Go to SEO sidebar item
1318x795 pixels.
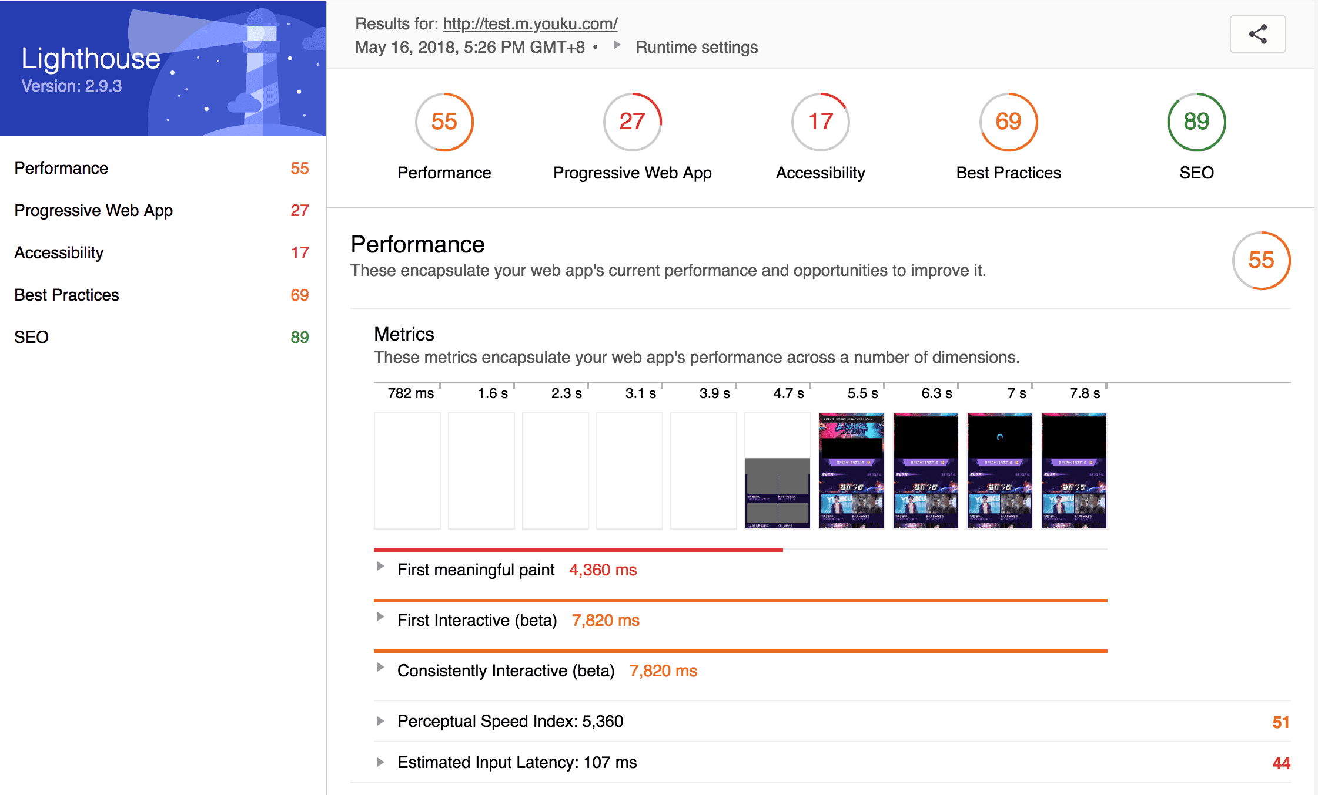(32, 337)
